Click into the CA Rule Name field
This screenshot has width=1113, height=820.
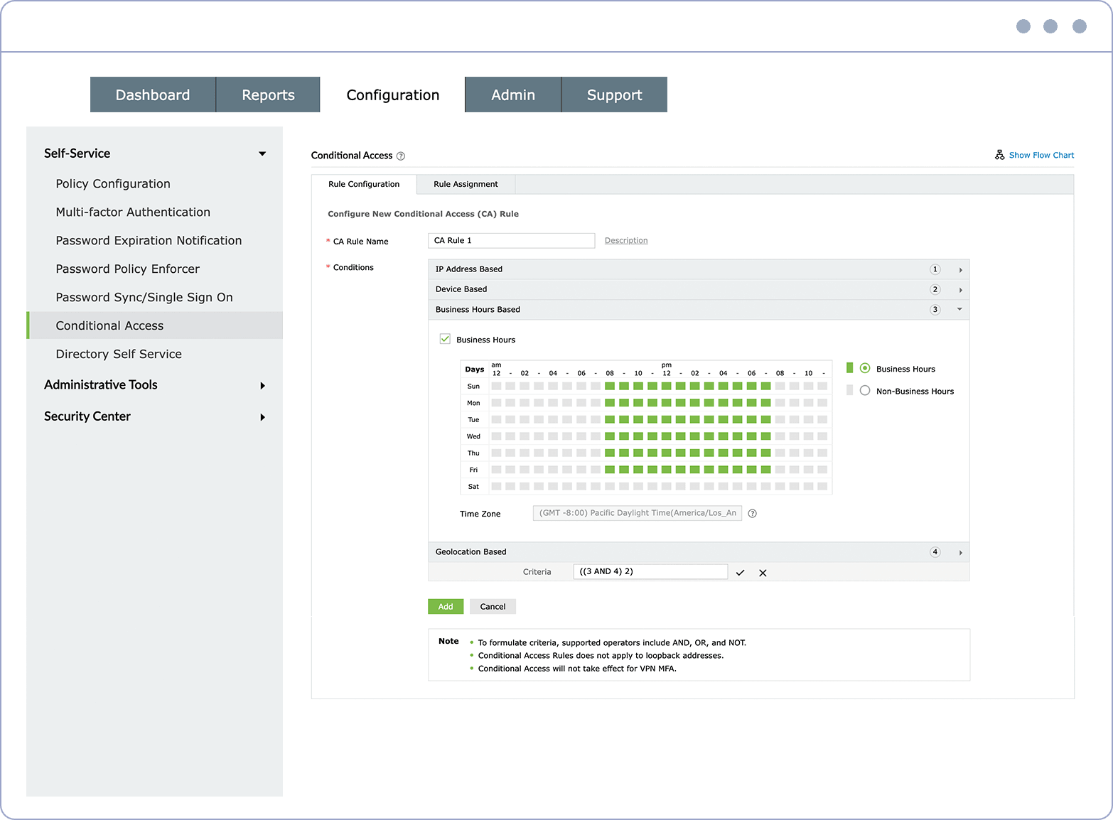click(511, 240)
